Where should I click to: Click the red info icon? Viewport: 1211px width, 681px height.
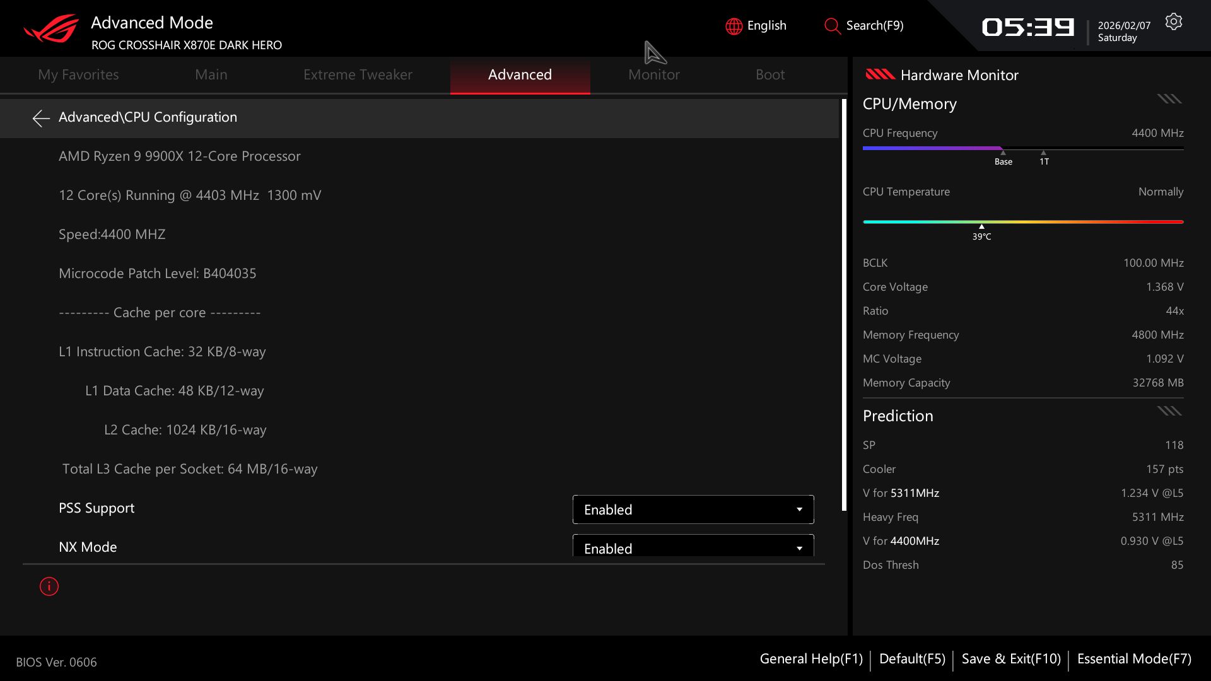coord(49,586)
